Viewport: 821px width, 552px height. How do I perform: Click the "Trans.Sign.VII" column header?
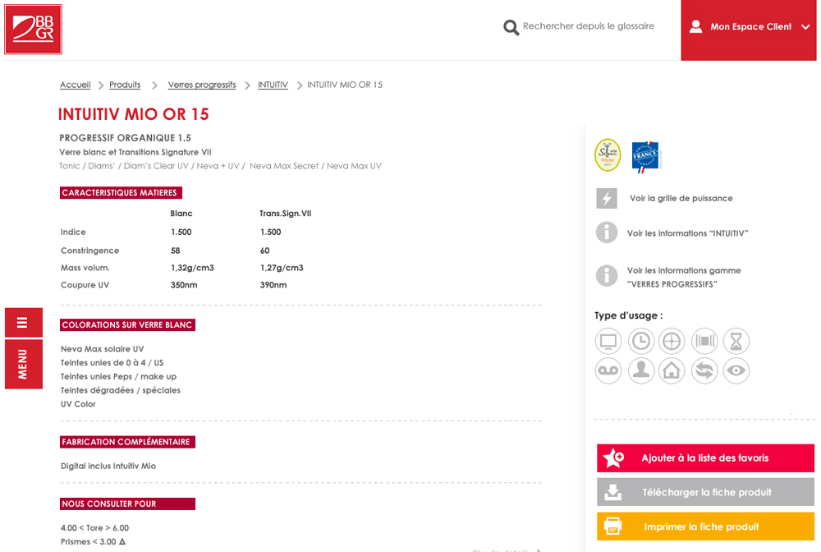[x=286, y=213]
